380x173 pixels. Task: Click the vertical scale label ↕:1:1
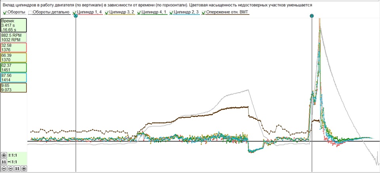12,155
